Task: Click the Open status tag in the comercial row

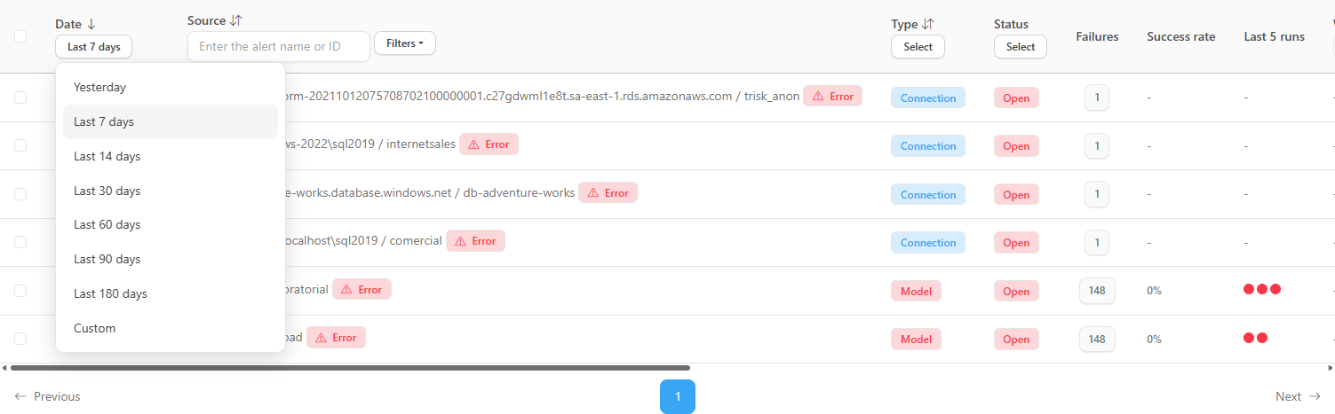Action: coord(1016,242)
